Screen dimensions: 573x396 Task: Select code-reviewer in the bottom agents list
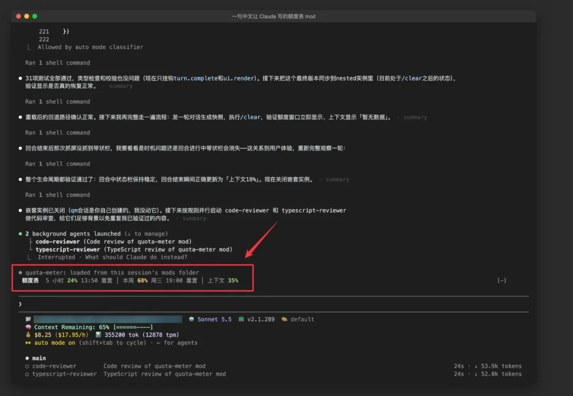54,366
